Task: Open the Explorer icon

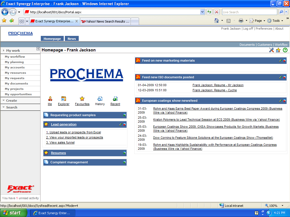Action: pyautogui.click(x=64, y=99)
